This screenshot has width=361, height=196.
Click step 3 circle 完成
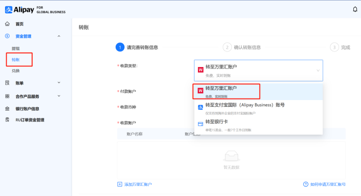pos(334,47)
